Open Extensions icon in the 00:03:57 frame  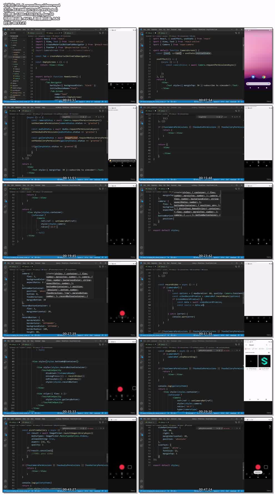tap(5, 56)
